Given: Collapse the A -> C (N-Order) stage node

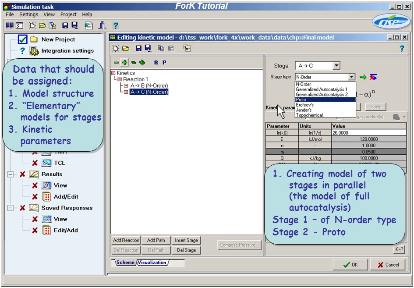Looking at the screenshot, I should [x=126, y=92].
